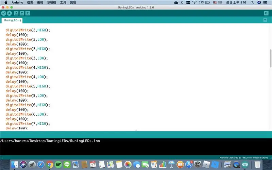Image resolution: width=272 pixels, height=170 pixels.
Task: Click the Upload arrow button
Action: point(10,13)
